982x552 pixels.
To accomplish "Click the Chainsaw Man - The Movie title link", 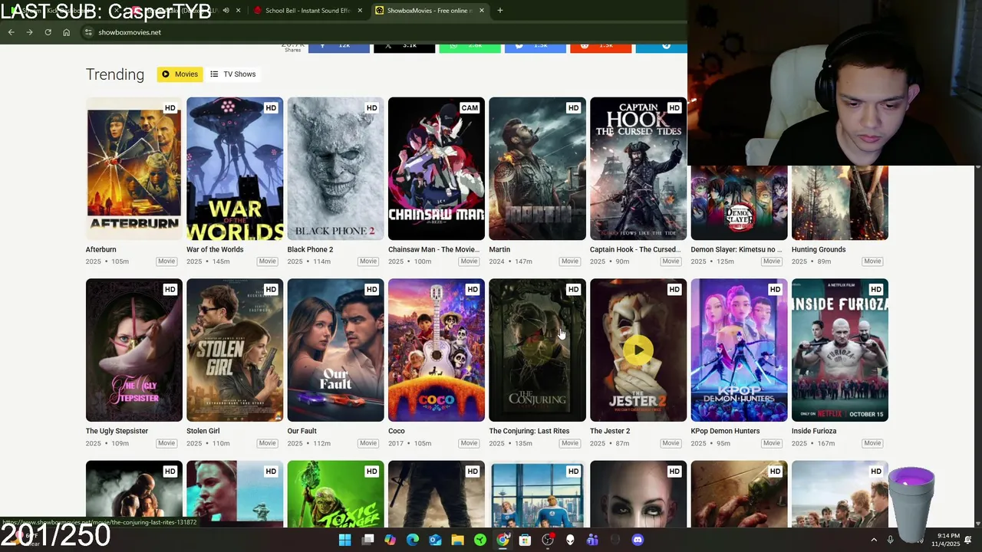I will pos(433,249).
